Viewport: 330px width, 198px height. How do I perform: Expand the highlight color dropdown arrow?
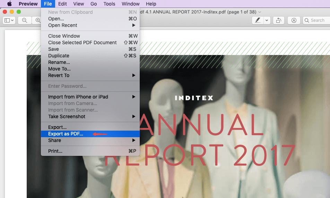(267, 20)
